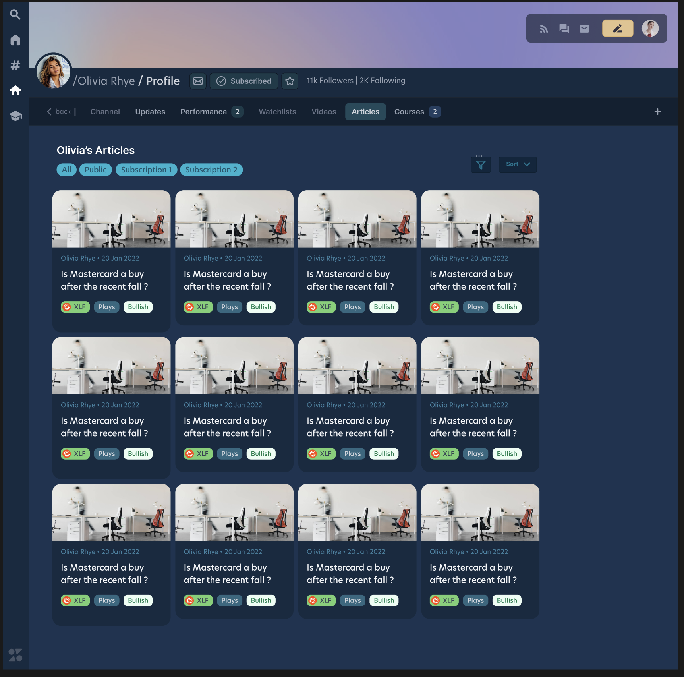The height and width of the screenshot is (677, 684).
Task: Select the Subscription 1 filter chip
Action: click(x=146, y=170)
